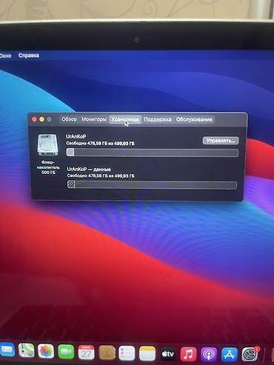Open the Обслуживание tab
The image size is (274, 365).
(194, 120)
